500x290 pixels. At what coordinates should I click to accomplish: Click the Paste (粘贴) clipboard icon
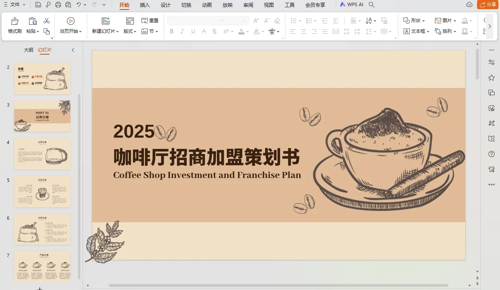click(33, 21)
